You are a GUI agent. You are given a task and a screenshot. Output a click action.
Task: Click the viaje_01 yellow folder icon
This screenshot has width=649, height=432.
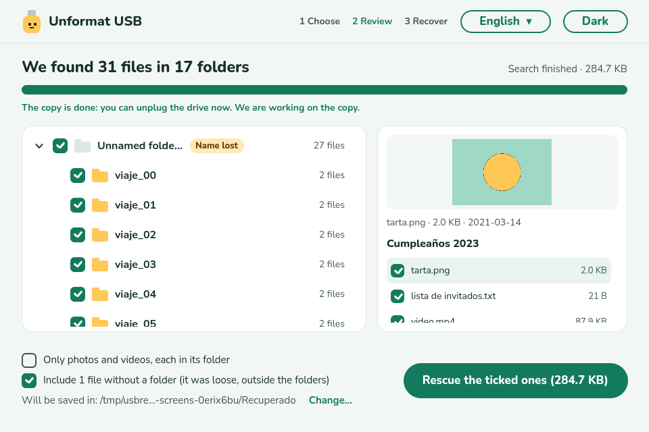click(x=100, y=205)
